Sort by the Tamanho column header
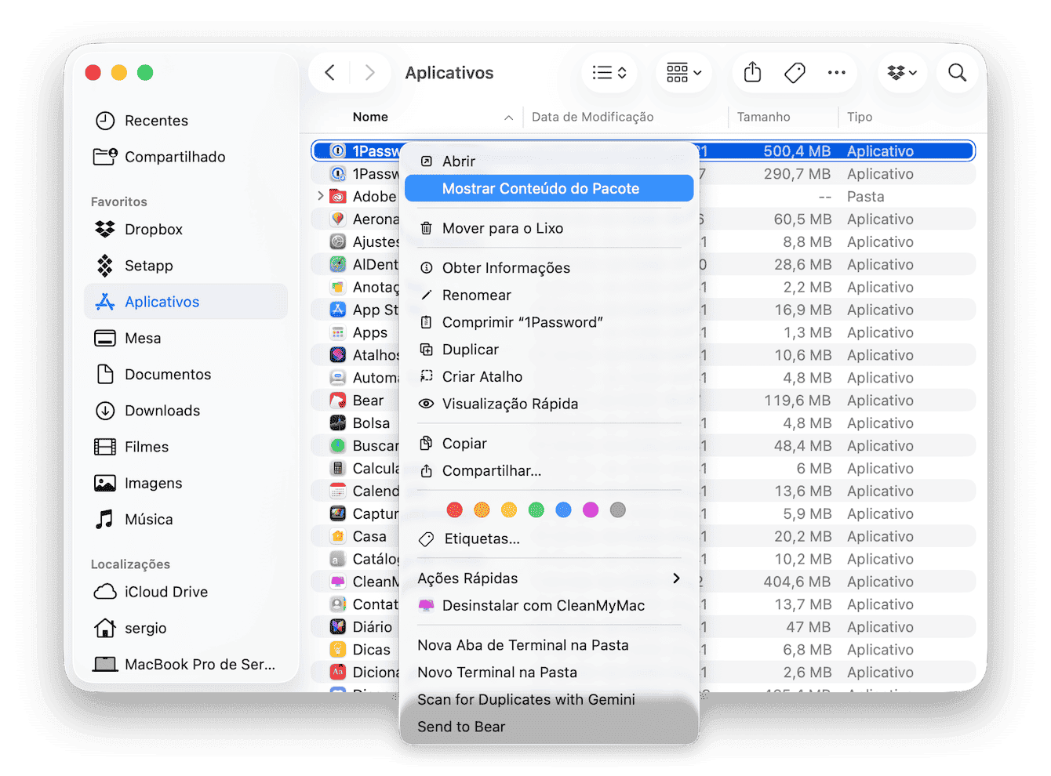This screenshot has width=1051, height=776. [x=763, y=117]
